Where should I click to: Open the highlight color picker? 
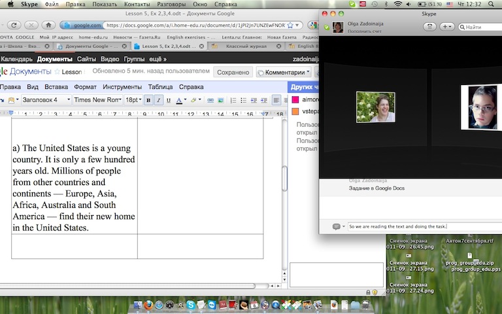195,100
